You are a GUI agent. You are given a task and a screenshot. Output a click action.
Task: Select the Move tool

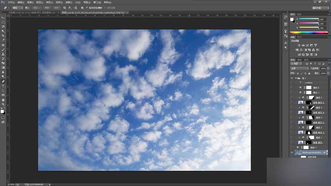(3, 18)
